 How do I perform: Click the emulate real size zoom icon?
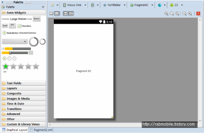[172, 14]
